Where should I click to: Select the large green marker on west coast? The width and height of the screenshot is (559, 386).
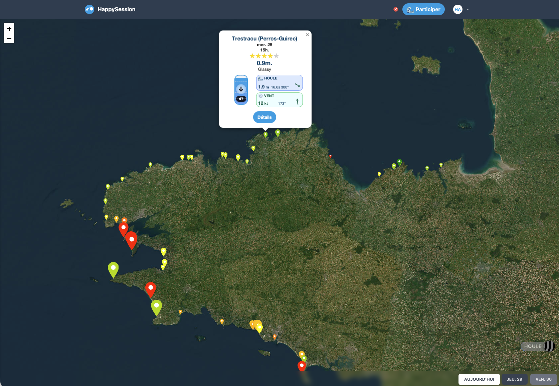click(113, 269)
